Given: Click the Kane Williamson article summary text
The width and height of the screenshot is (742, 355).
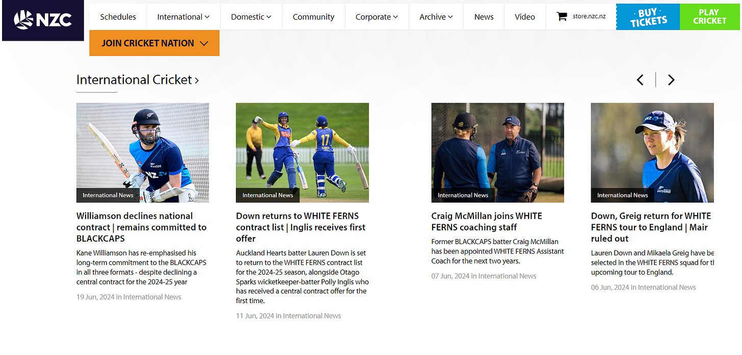Looking at the screenshot, I should (x=142, y=267).
